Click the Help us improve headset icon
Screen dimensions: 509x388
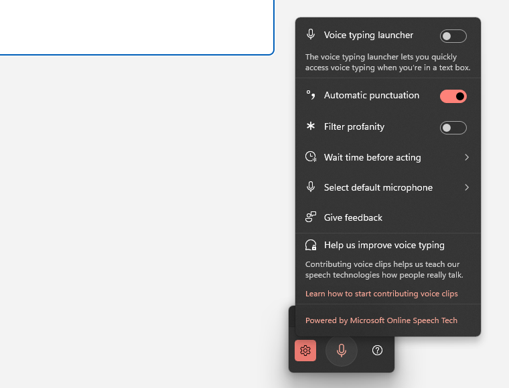[311, 245]
